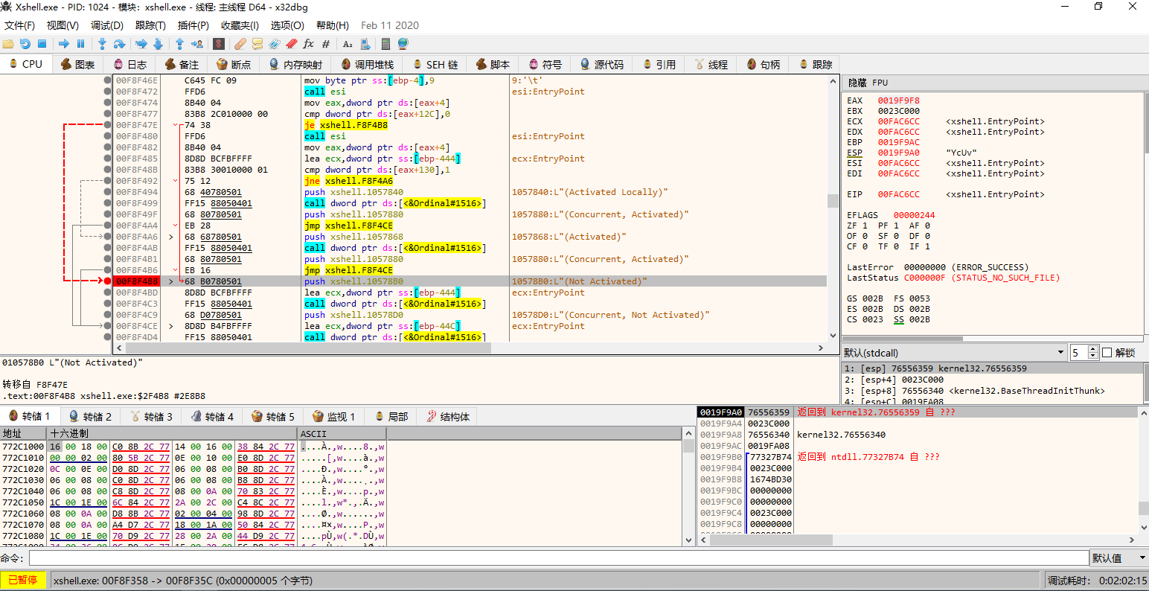Select stack entry kernel32.76556340
Screen dimensions: 1149x591
(x=841, y=435)
